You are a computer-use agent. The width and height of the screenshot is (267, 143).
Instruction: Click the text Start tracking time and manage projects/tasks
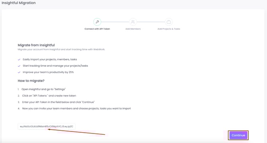[x=55, y=66]
